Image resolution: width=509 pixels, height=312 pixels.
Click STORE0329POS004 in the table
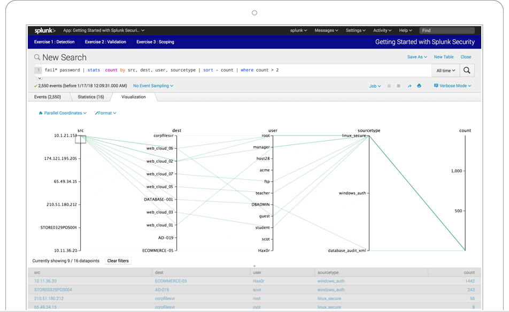pos(53,290)
